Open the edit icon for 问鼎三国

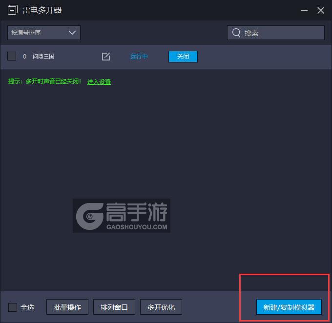[x=106, y=57]
